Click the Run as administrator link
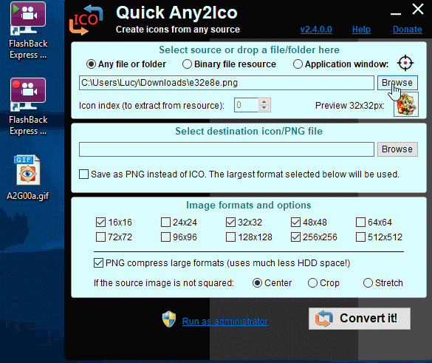The height and width of the screenshot is (363, 432). (224, 322)
